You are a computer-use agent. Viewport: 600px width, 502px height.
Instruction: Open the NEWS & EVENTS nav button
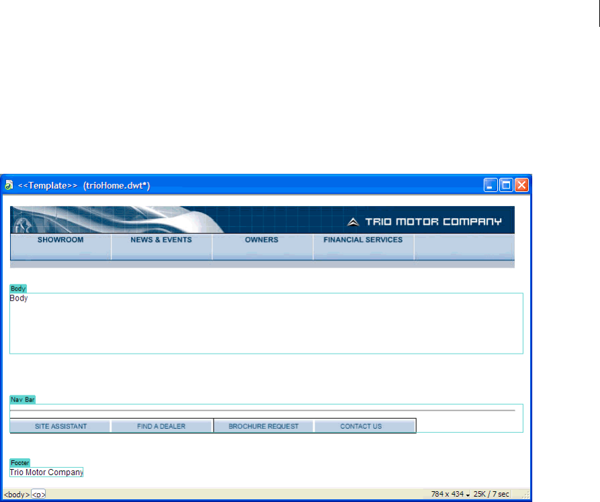(x=161, y=246)
